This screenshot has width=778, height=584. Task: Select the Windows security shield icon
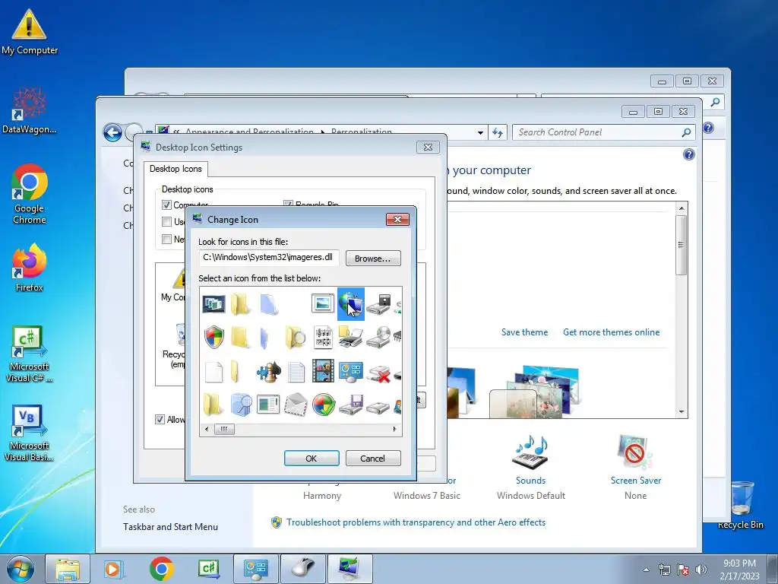214,337
